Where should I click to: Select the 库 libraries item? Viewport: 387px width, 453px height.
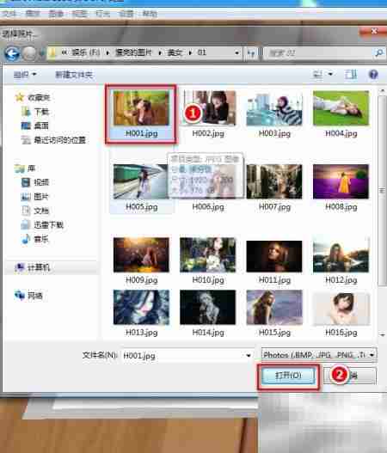pos(25,168)
